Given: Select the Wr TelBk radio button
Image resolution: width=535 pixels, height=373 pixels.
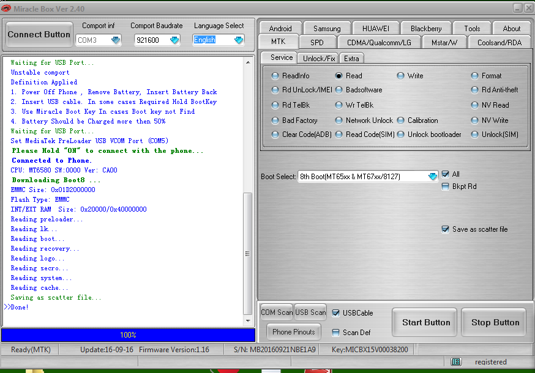Looking at the screenshot, I should pyautogui.click(x=339, y=105).
